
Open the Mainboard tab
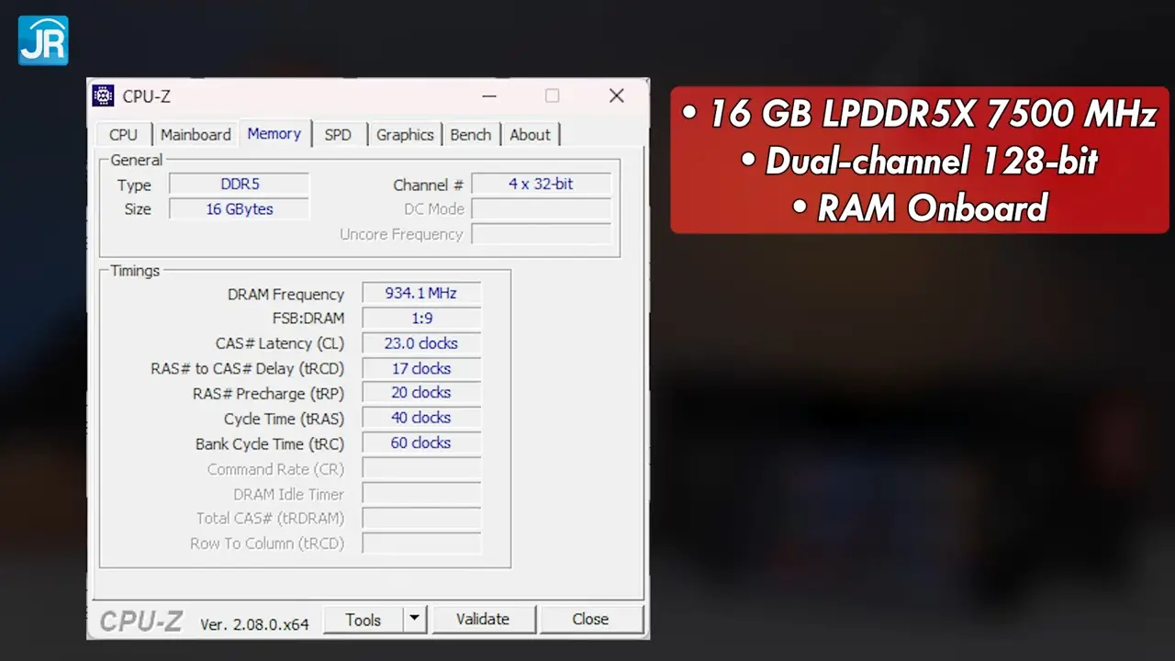[196, 135]
